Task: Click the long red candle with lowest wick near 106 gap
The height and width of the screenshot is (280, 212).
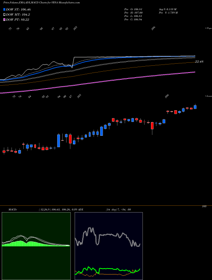Action: 152,126
